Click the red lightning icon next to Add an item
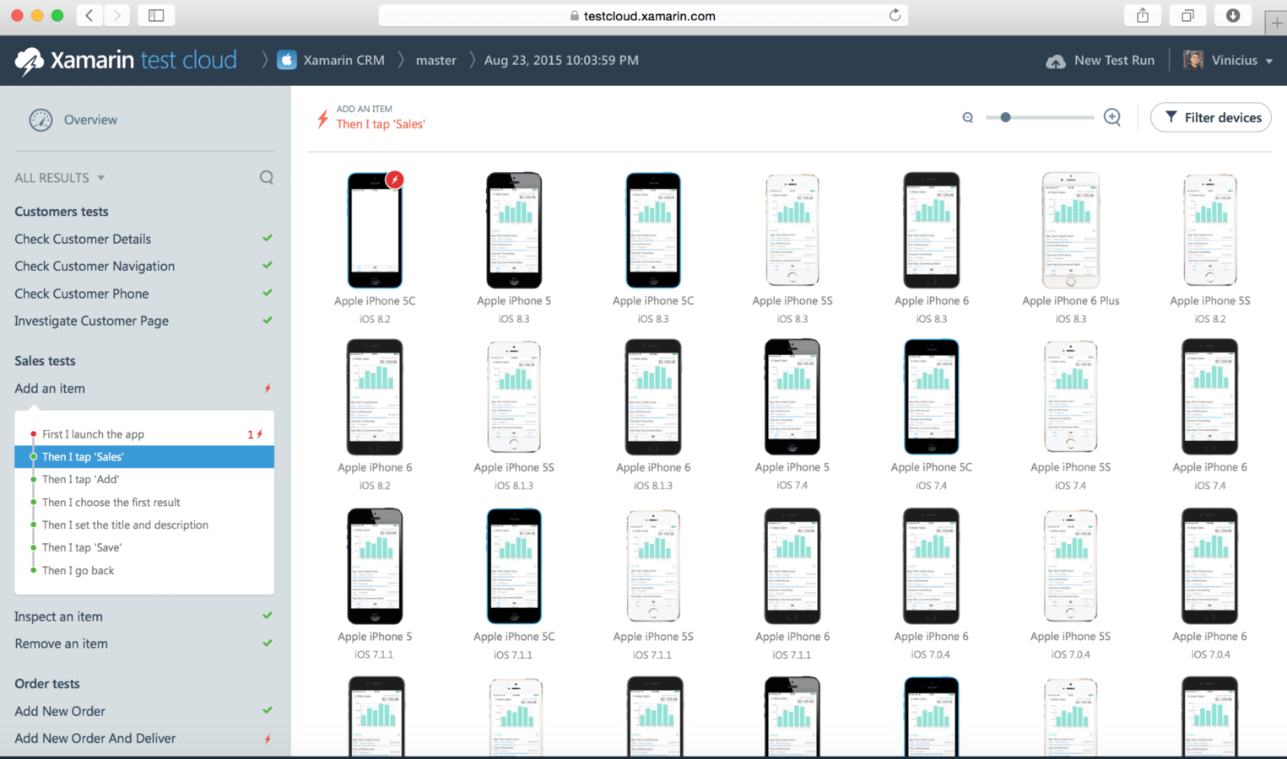The width and height of the screenshot is (1287, 759). pyautogui.click(x=268, y=389)
